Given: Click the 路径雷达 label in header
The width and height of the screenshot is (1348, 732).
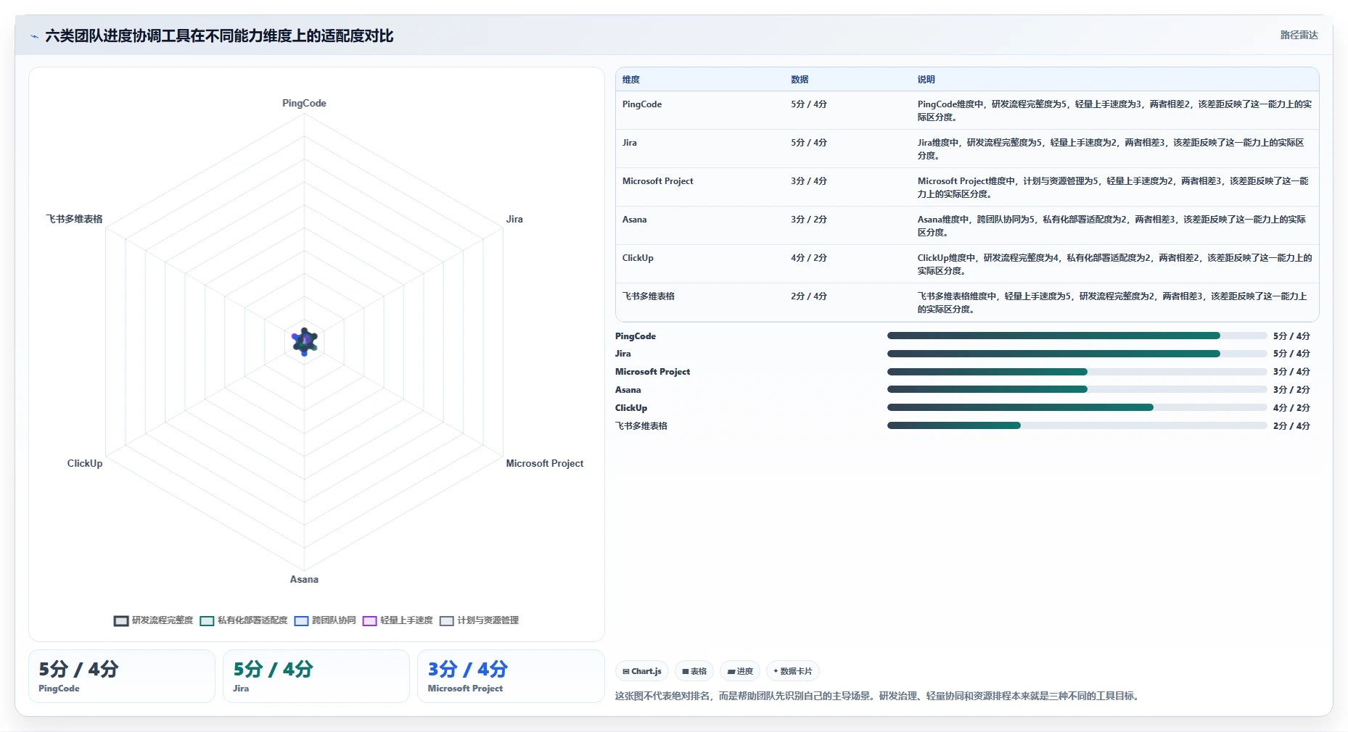Looking at the screenshot, I should click(1299, 35).
